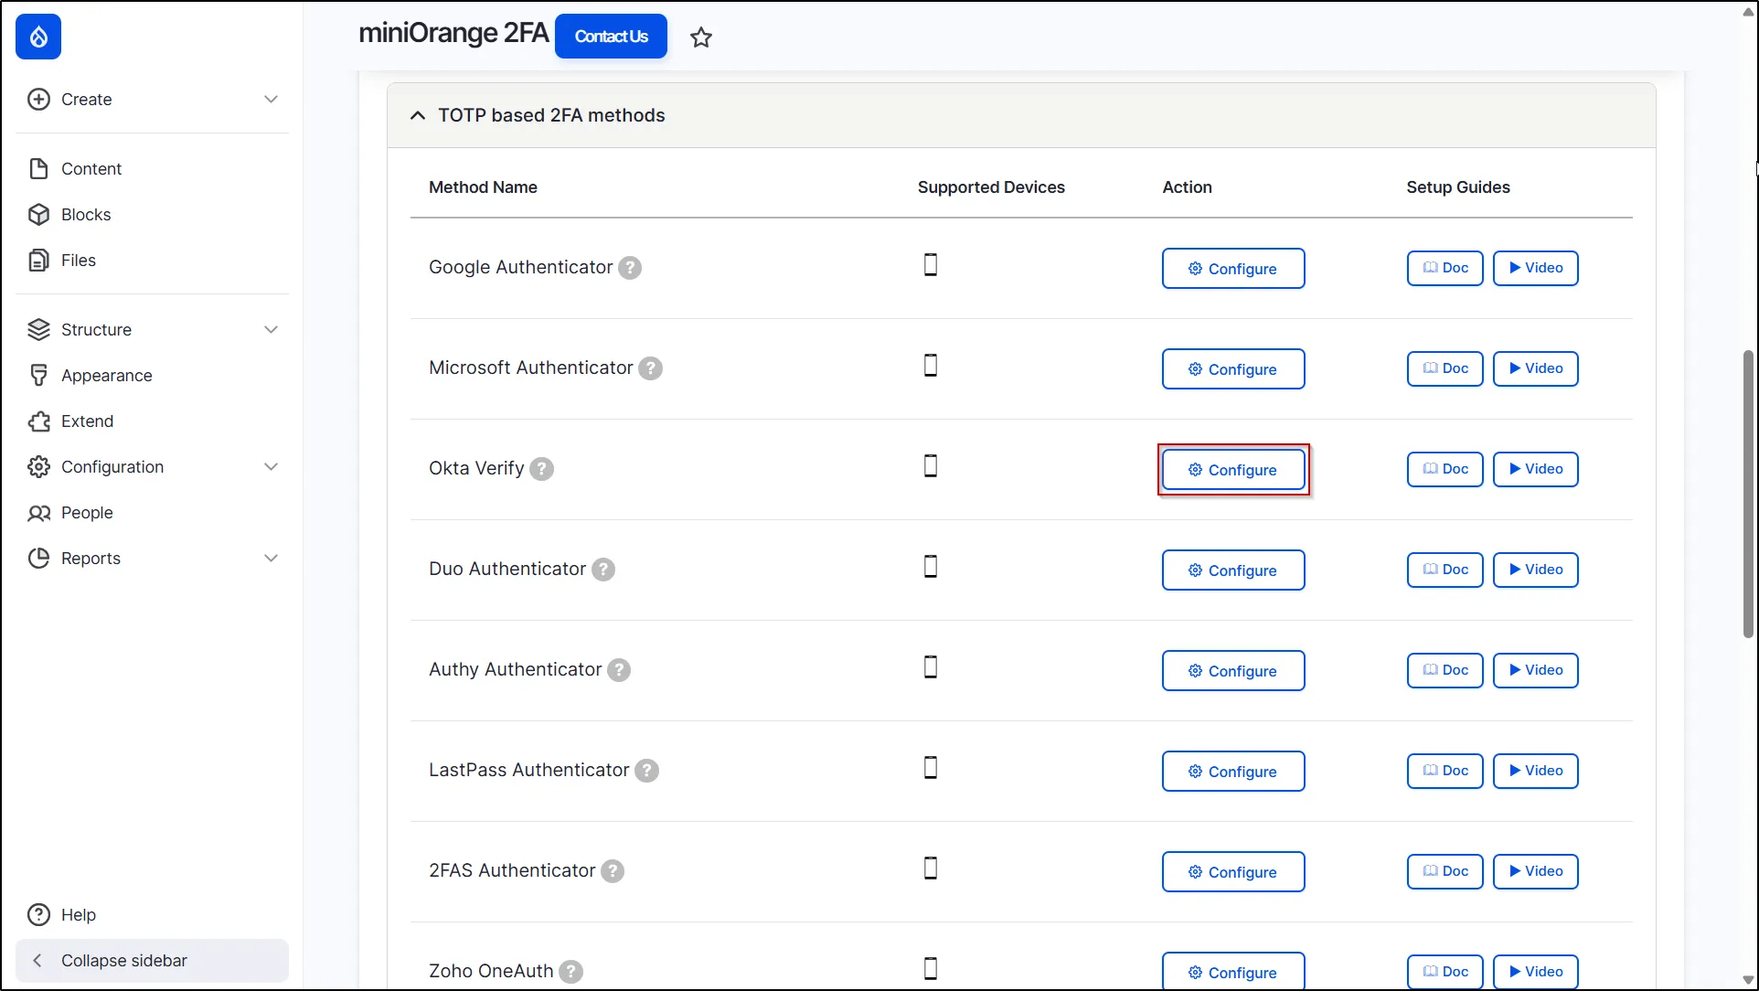The height and width of the screenshot is (991, 1759).
Task: Click the Help question mark icon
Action: (38, 915)
